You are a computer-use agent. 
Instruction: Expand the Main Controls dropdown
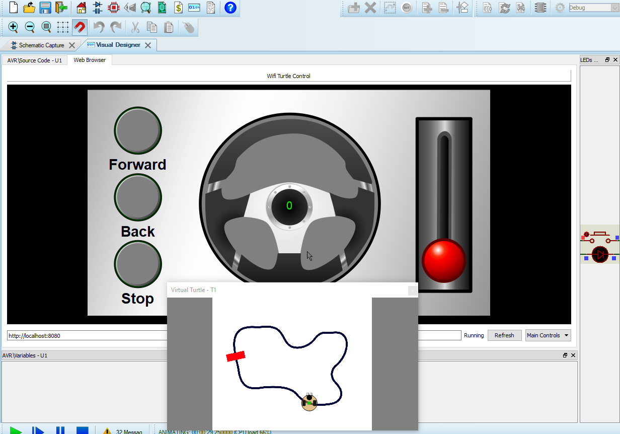coord(548,335)
